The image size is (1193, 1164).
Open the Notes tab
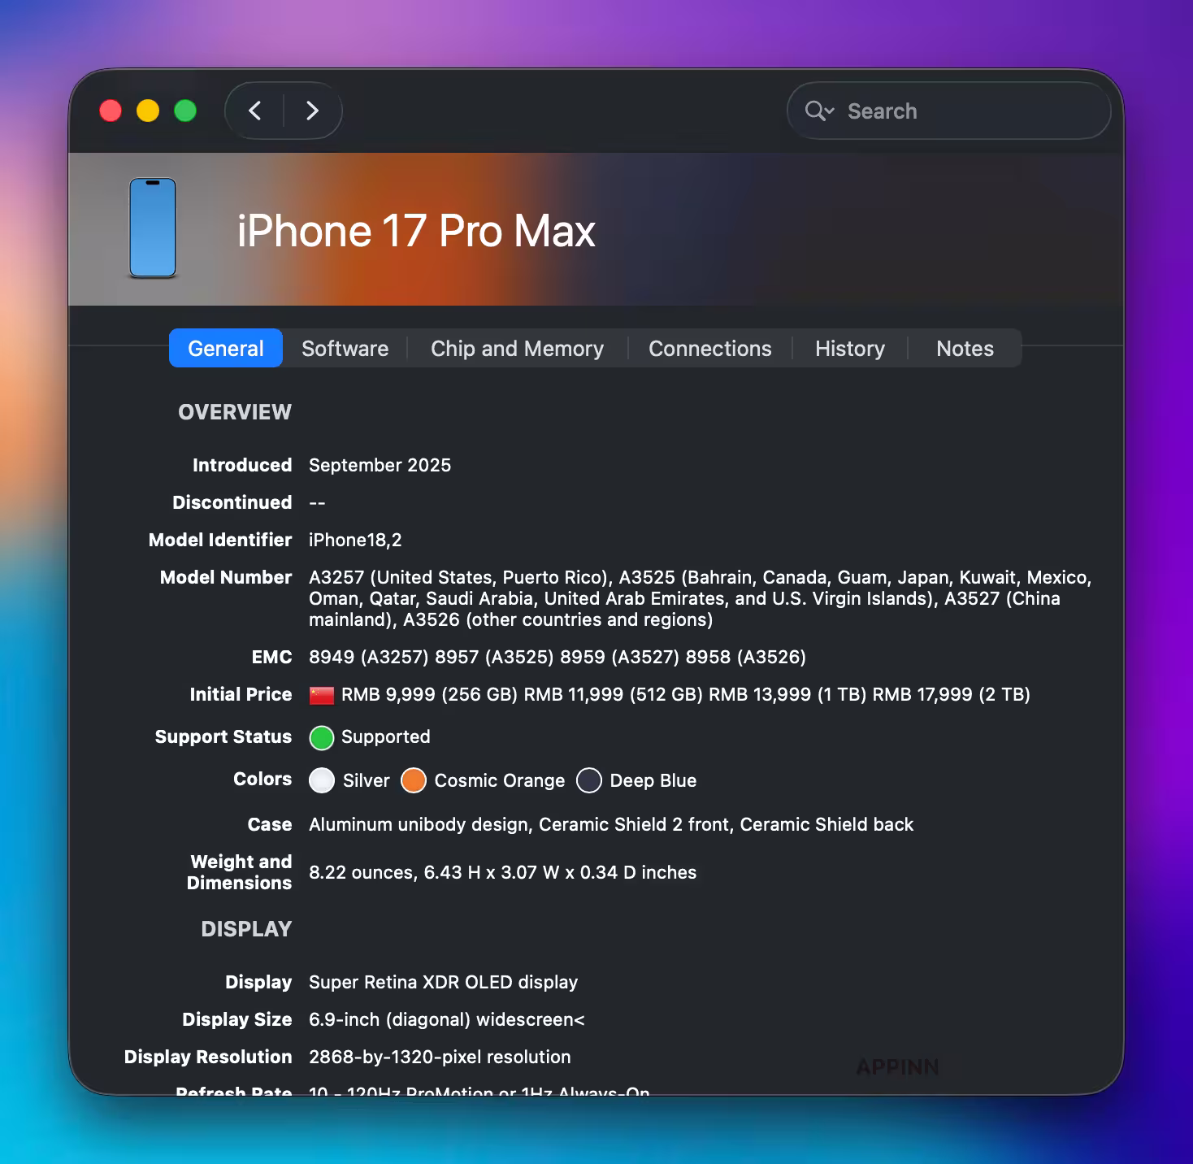[x=965, y=348]
